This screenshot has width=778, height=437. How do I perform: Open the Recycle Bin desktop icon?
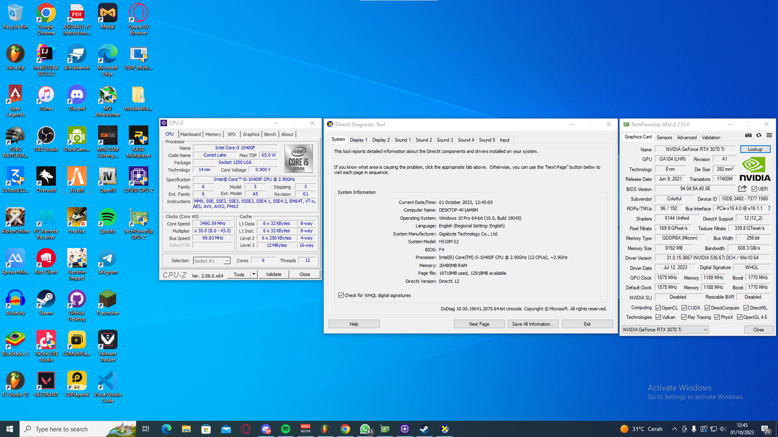[15, 17]
